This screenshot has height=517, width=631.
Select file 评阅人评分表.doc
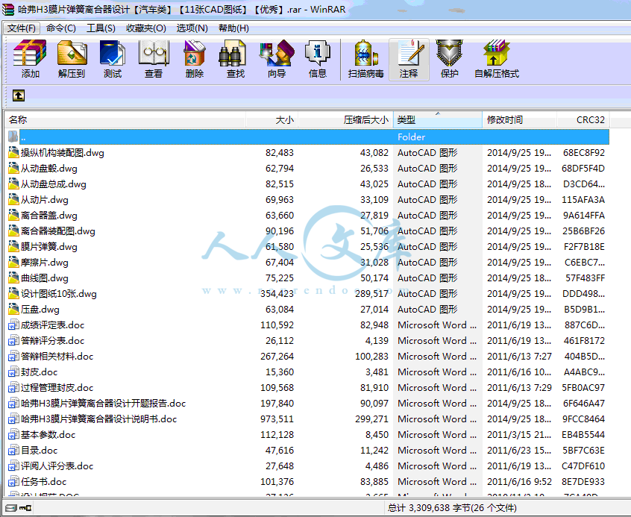pos(308,466)
